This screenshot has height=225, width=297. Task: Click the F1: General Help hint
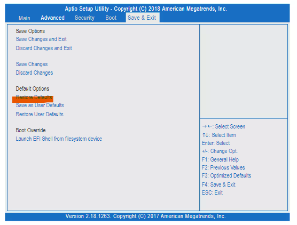(220, 160)
